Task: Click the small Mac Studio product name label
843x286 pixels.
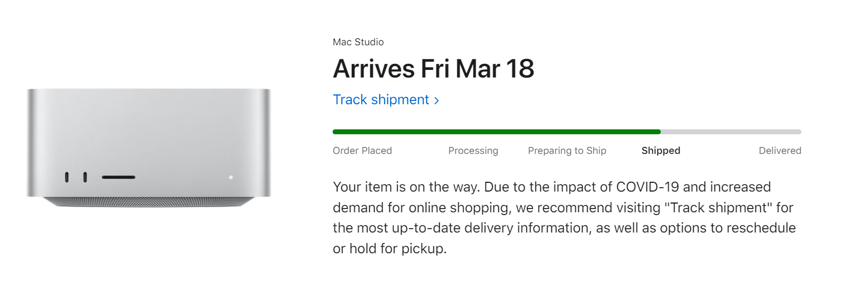Action: pos(358,42)
